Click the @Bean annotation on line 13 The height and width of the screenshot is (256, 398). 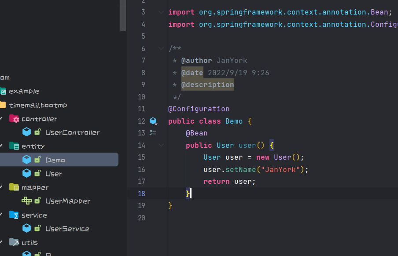coord(196,133)
